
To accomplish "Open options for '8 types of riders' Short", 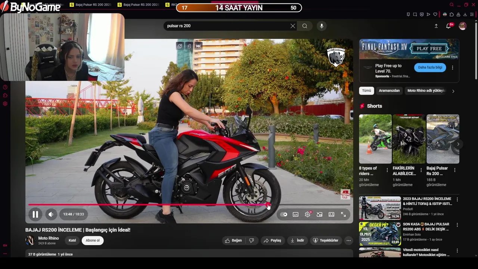I will click(387, 170).
